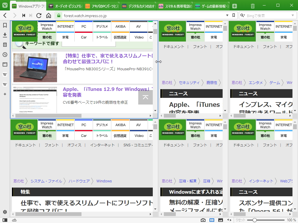The image size is (298, 223).
Task: Select the デジカメ category on the 窓の杜 navbar
Action: coord(102,26)
